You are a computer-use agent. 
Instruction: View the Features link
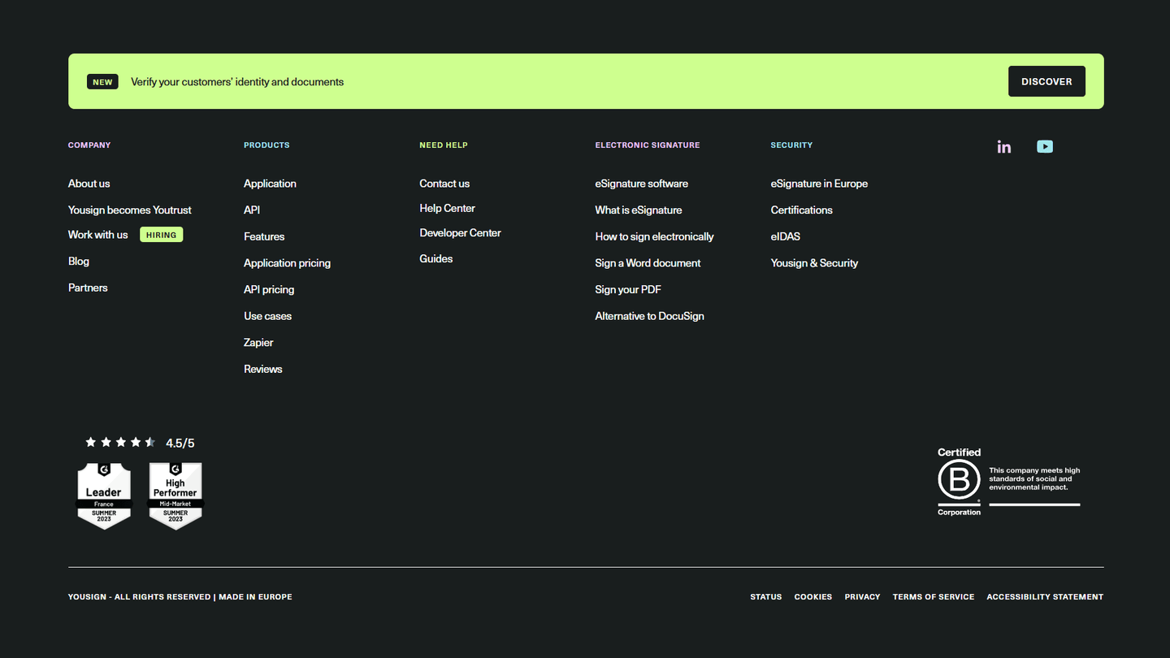[x=264, y=236]
